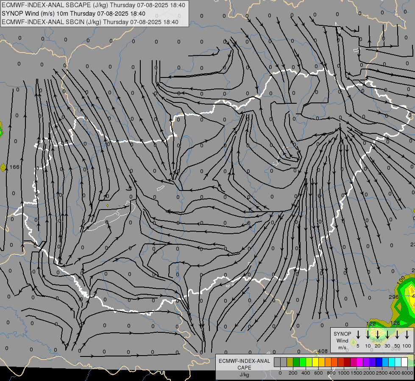Click the 1500 tick label on CAPE scale
The height and width of the screenshot is (381, 415).
(357, 373)
